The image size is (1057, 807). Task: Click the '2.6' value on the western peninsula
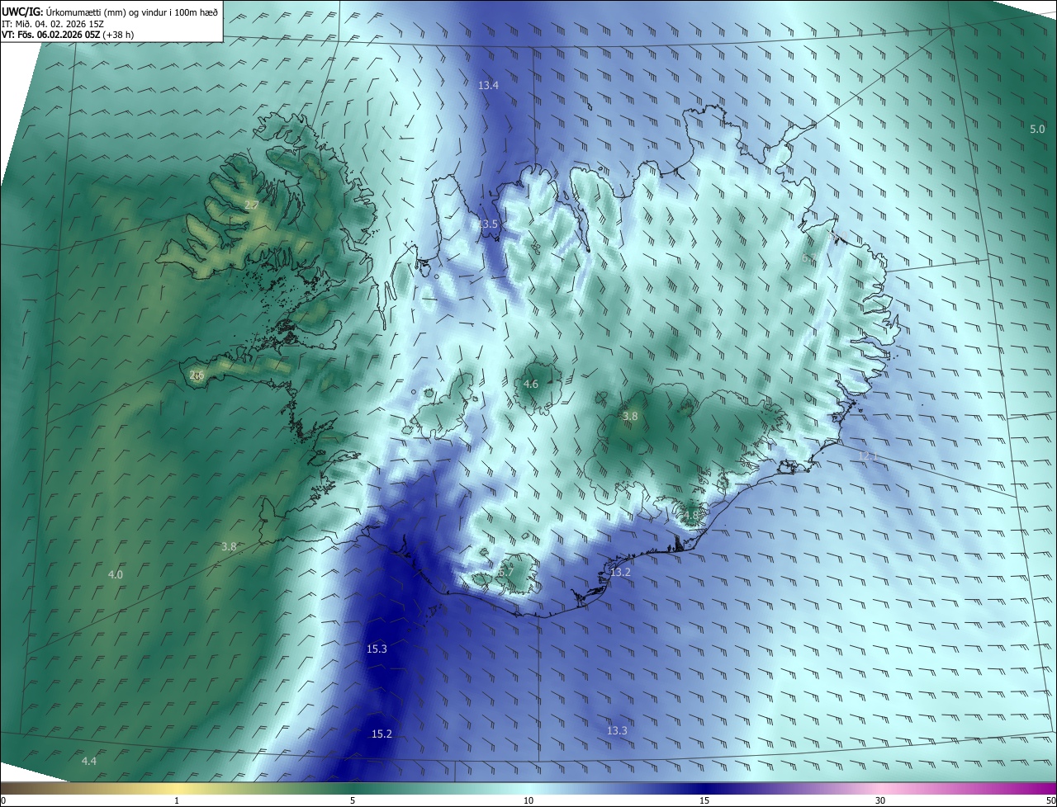pos(197,375)
